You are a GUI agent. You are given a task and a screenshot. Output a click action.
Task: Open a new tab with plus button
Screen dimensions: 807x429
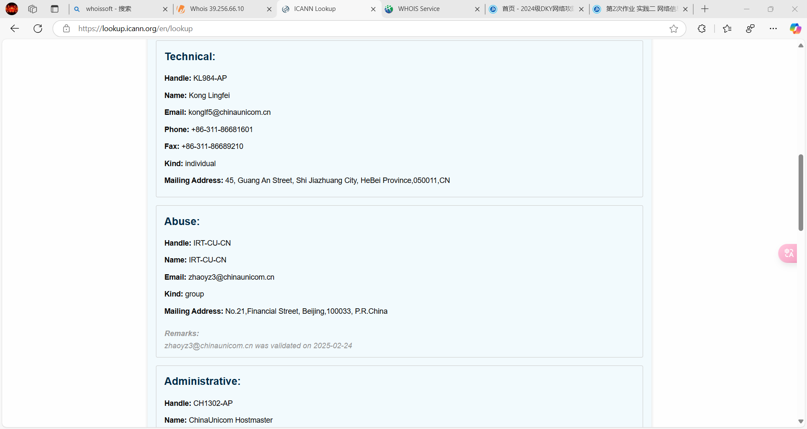[705, 9]
